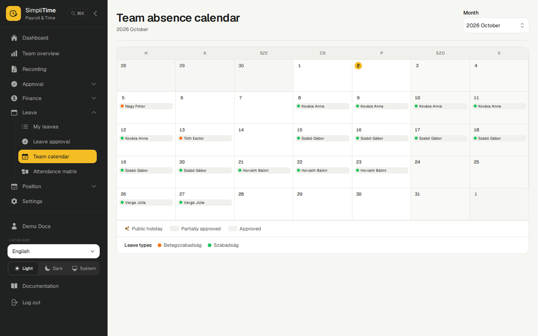Expand the Finance submenu chevron
Image resolution: width=538 pixels, height=336 pixels.
94,98
